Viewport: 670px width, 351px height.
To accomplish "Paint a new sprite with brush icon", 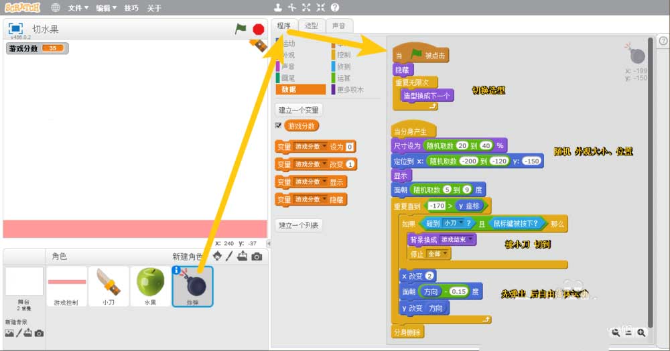I will coord(229,256).
